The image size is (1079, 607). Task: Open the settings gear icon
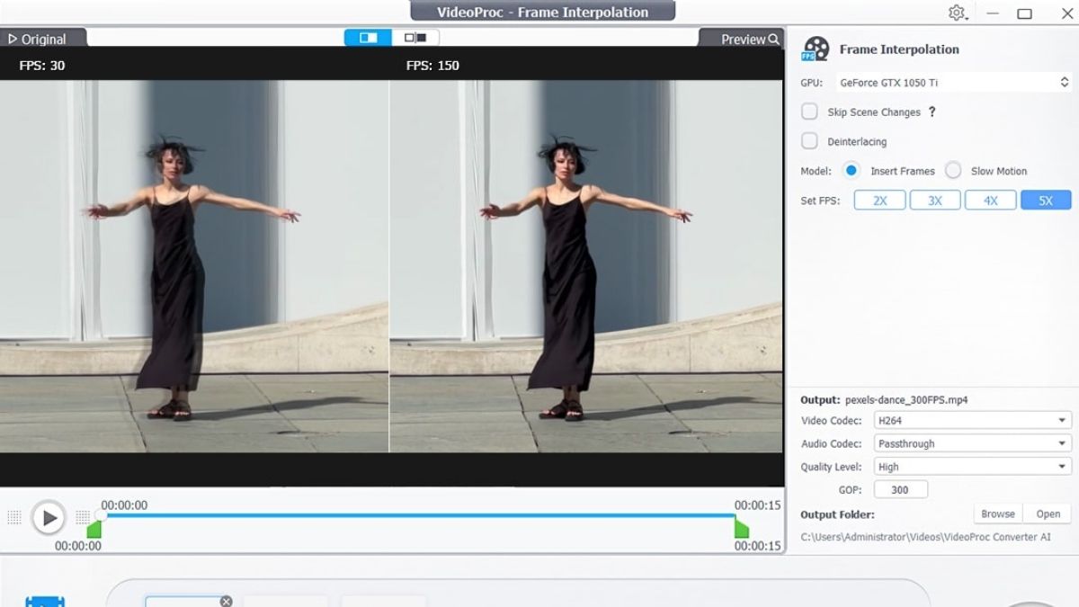[958, 12]
